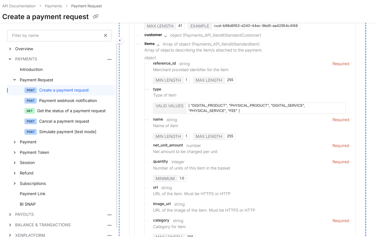This screenshot has height=237, width=375.
Task: Open Payment webhook notification endpoint
Action: pyautogui.click(x=68, y=101)
